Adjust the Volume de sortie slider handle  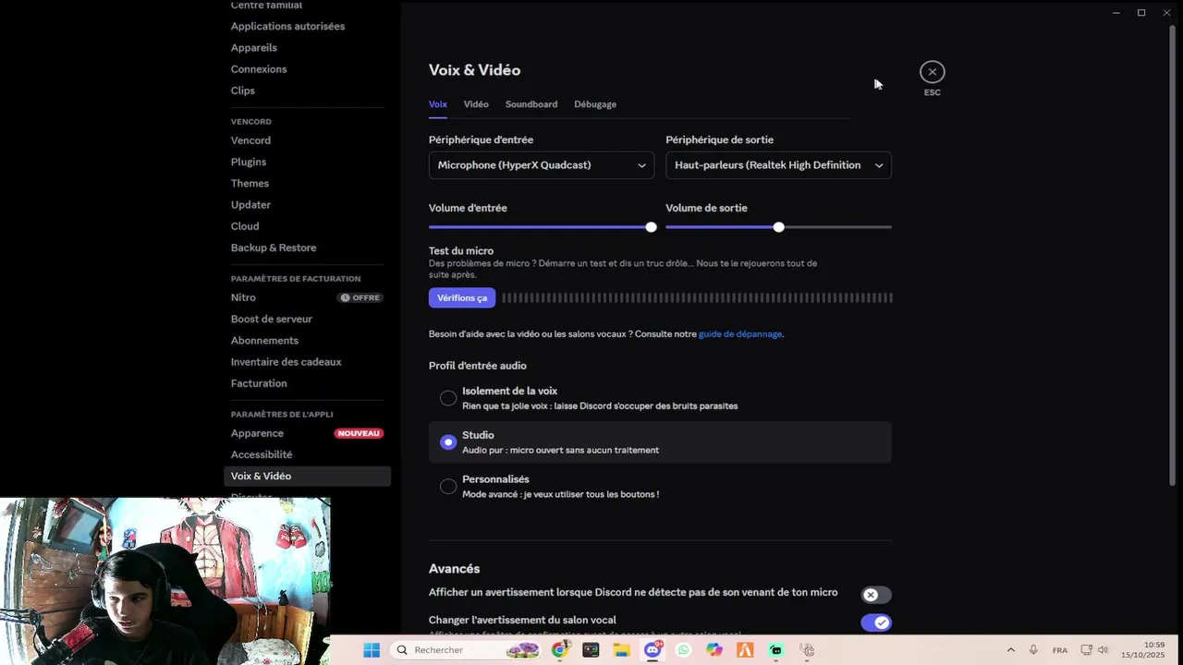(778, 227)
